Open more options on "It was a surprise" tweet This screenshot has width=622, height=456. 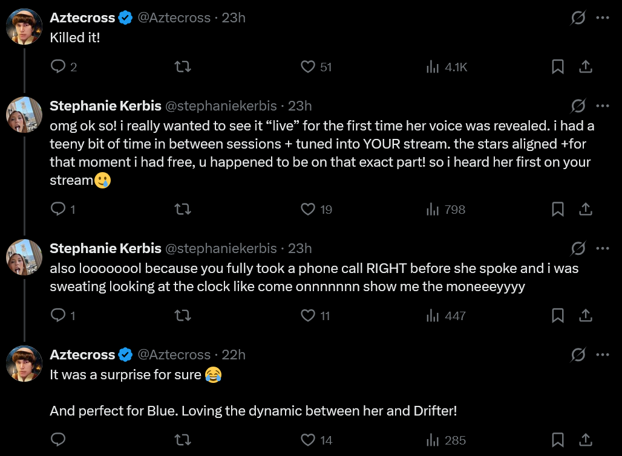coord(603,355)
